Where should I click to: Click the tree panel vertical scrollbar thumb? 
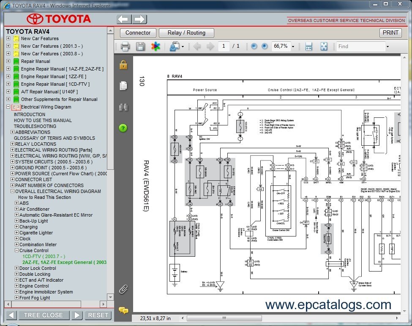tap(110, 102)
